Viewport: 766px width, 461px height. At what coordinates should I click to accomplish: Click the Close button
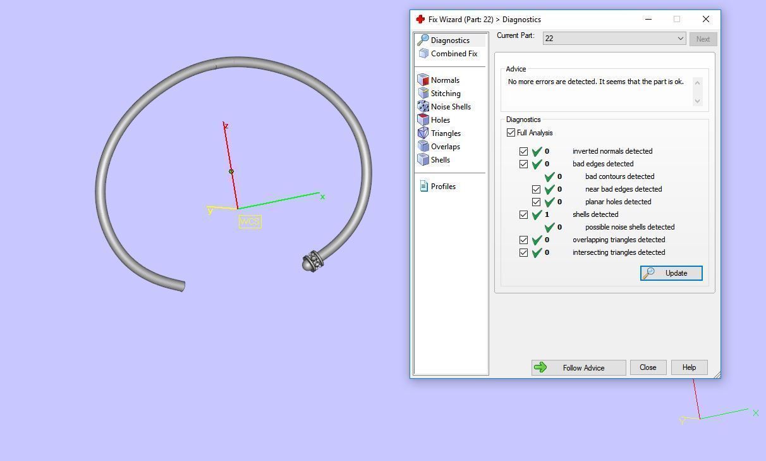[x=648, y=367]
